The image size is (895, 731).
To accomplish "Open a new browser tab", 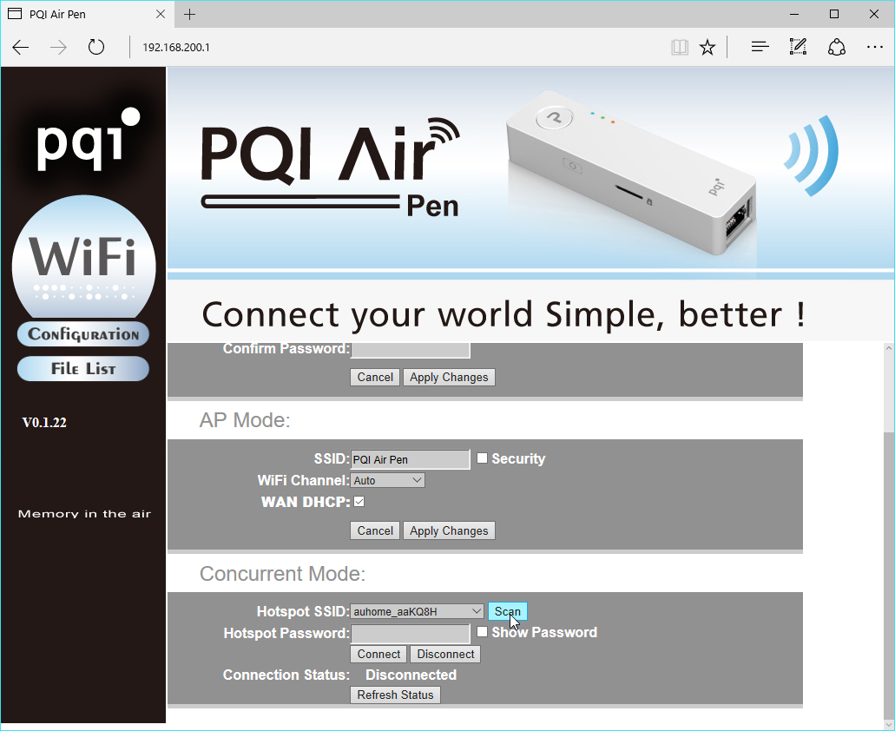I will tap(189, 14).
